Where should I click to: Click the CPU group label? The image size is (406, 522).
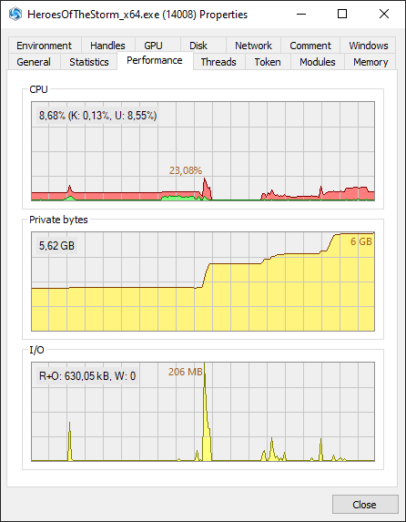pos(38,89)
